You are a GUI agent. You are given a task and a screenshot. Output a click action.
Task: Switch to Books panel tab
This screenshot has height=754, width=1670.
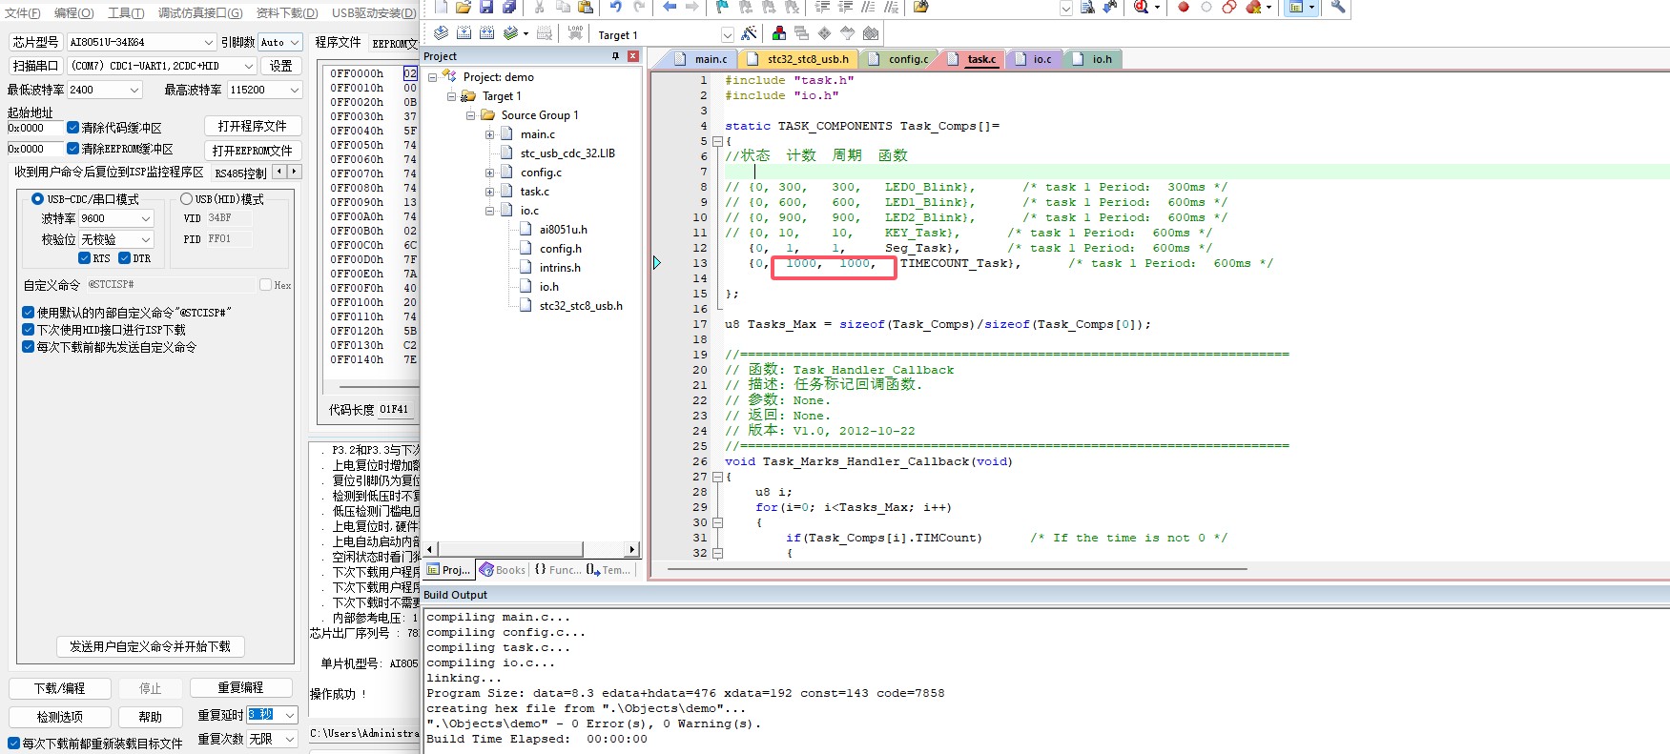pos(503,570)
